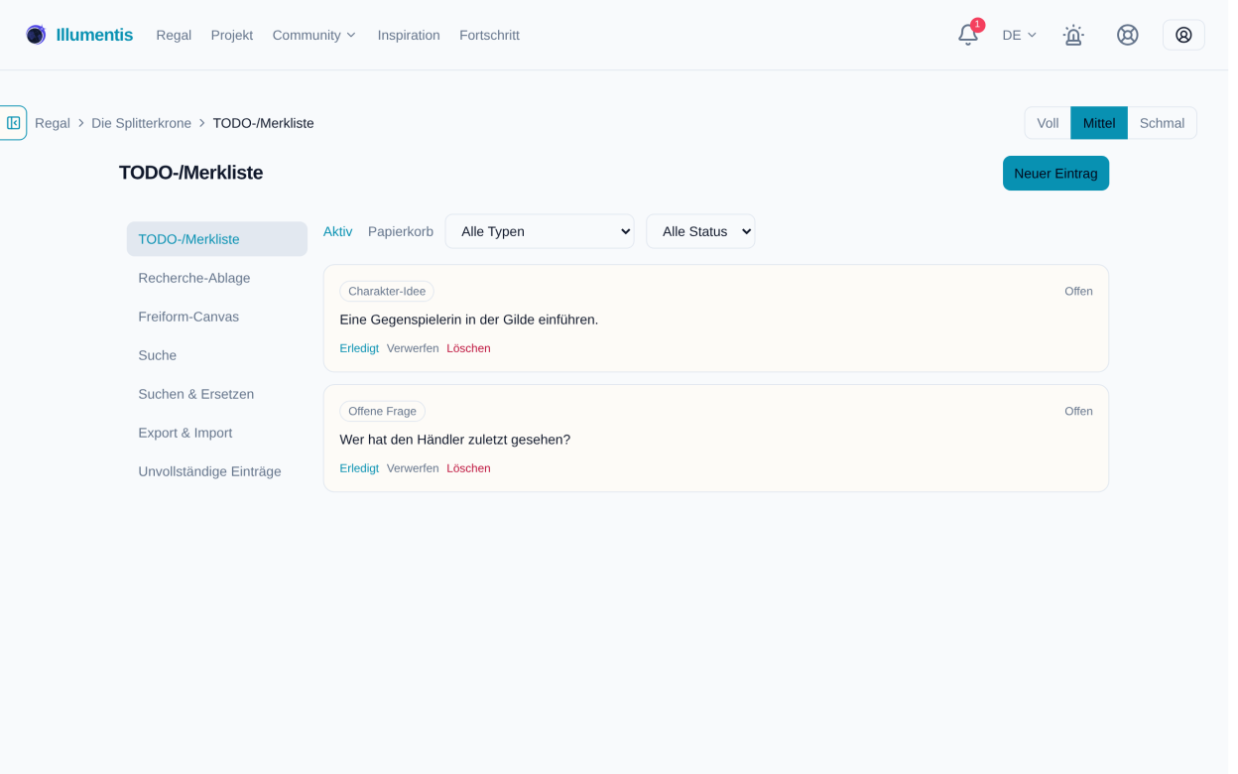This screenshot has height=774, width=1238.
Task: Select the Schmal width option
Action: 1162,123
